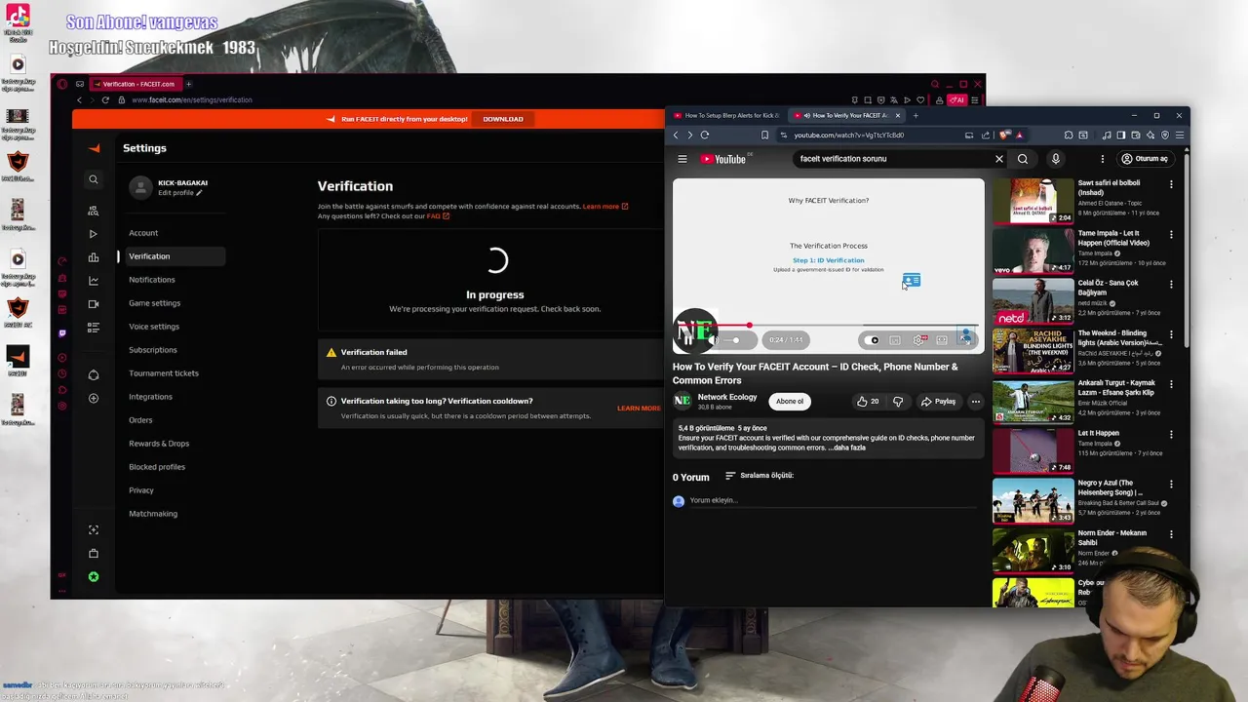Open the FACEIT stats chart icon
The image size is (1248, 702).
click(94, 281)
